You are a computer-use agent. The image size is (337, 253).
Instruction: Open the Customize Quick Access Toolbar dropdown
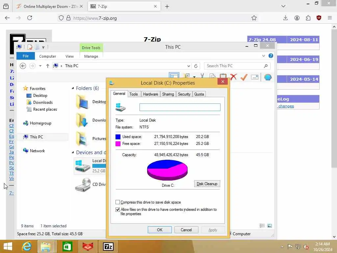tap(43, 47)
